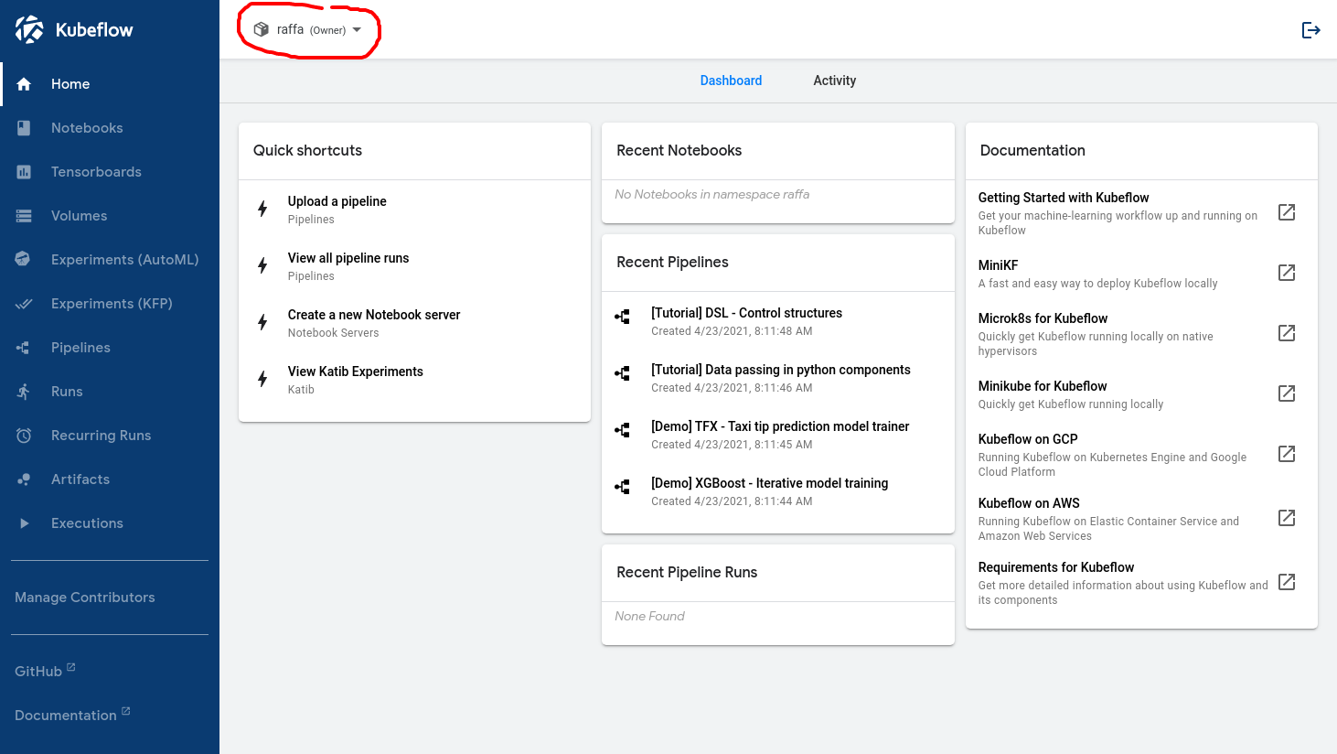Screen dimensions: 1337x754
Task: Click the View Katib Experiments shortcut
Action: (414, 379)
